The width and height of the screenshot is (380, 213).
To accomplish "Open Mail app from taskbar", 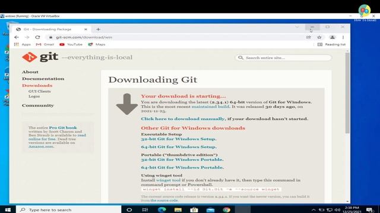I will [x=210, y=209].
